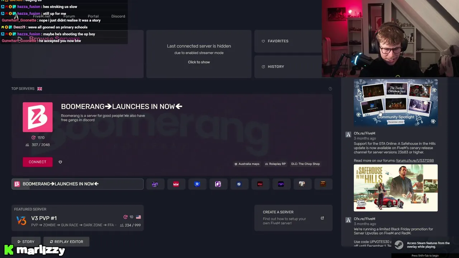Open Create a Server guide
The height and width of the screenshot is (258, 459).
coord(293,218)
